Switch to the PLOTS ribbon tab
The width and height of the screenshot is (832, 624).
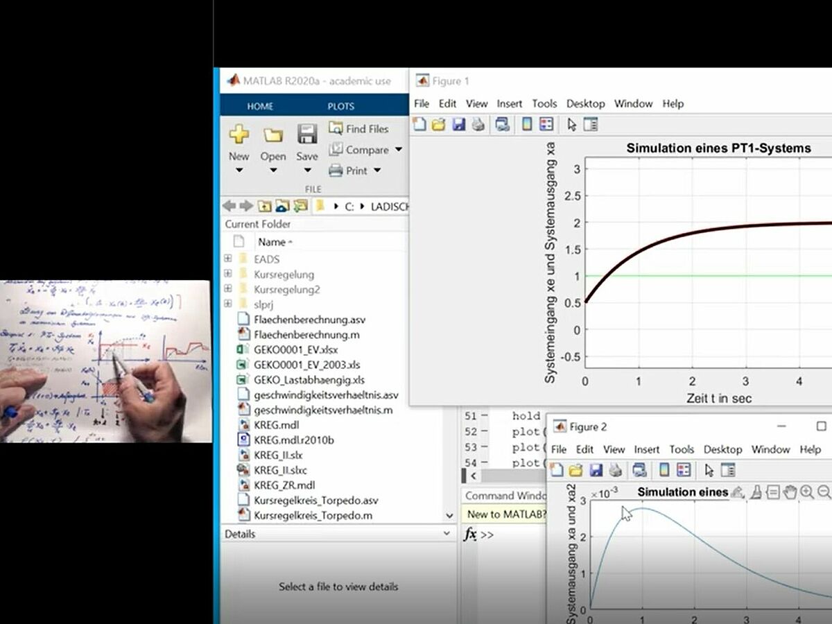340,106
